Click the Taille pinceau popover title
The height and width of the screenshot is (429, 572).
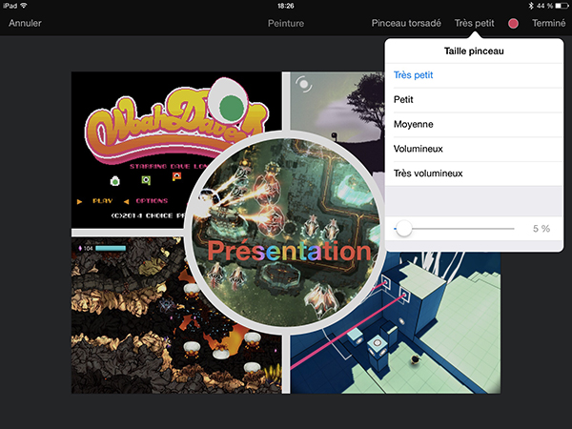(x=474, y=51)
